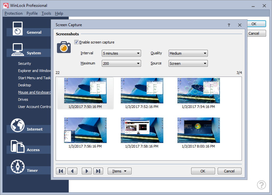Select screenshot taken at 7:58:16 PM
The height and width of the screenshot is (195, 272).
coord(142,130)
